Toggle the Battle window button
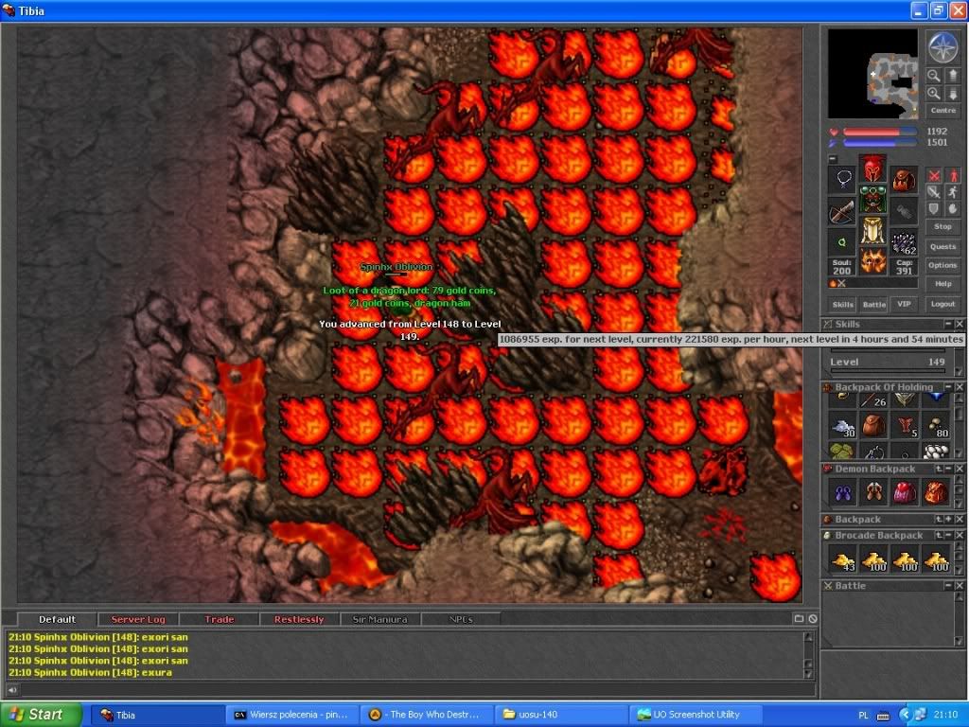This screenshot has height=727, width=969. click(x=873, y=304)
